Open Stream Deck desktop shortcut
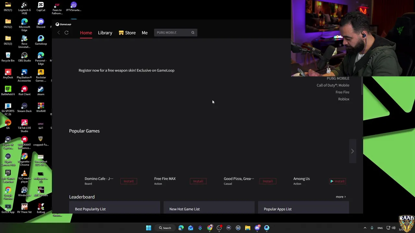415x233 pixels. coord(24,108)
